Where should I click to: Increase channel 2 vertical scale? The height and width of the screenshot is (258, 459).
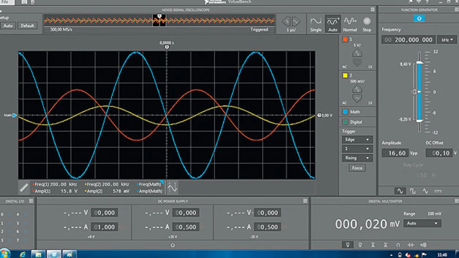click(x=357, y=89)
